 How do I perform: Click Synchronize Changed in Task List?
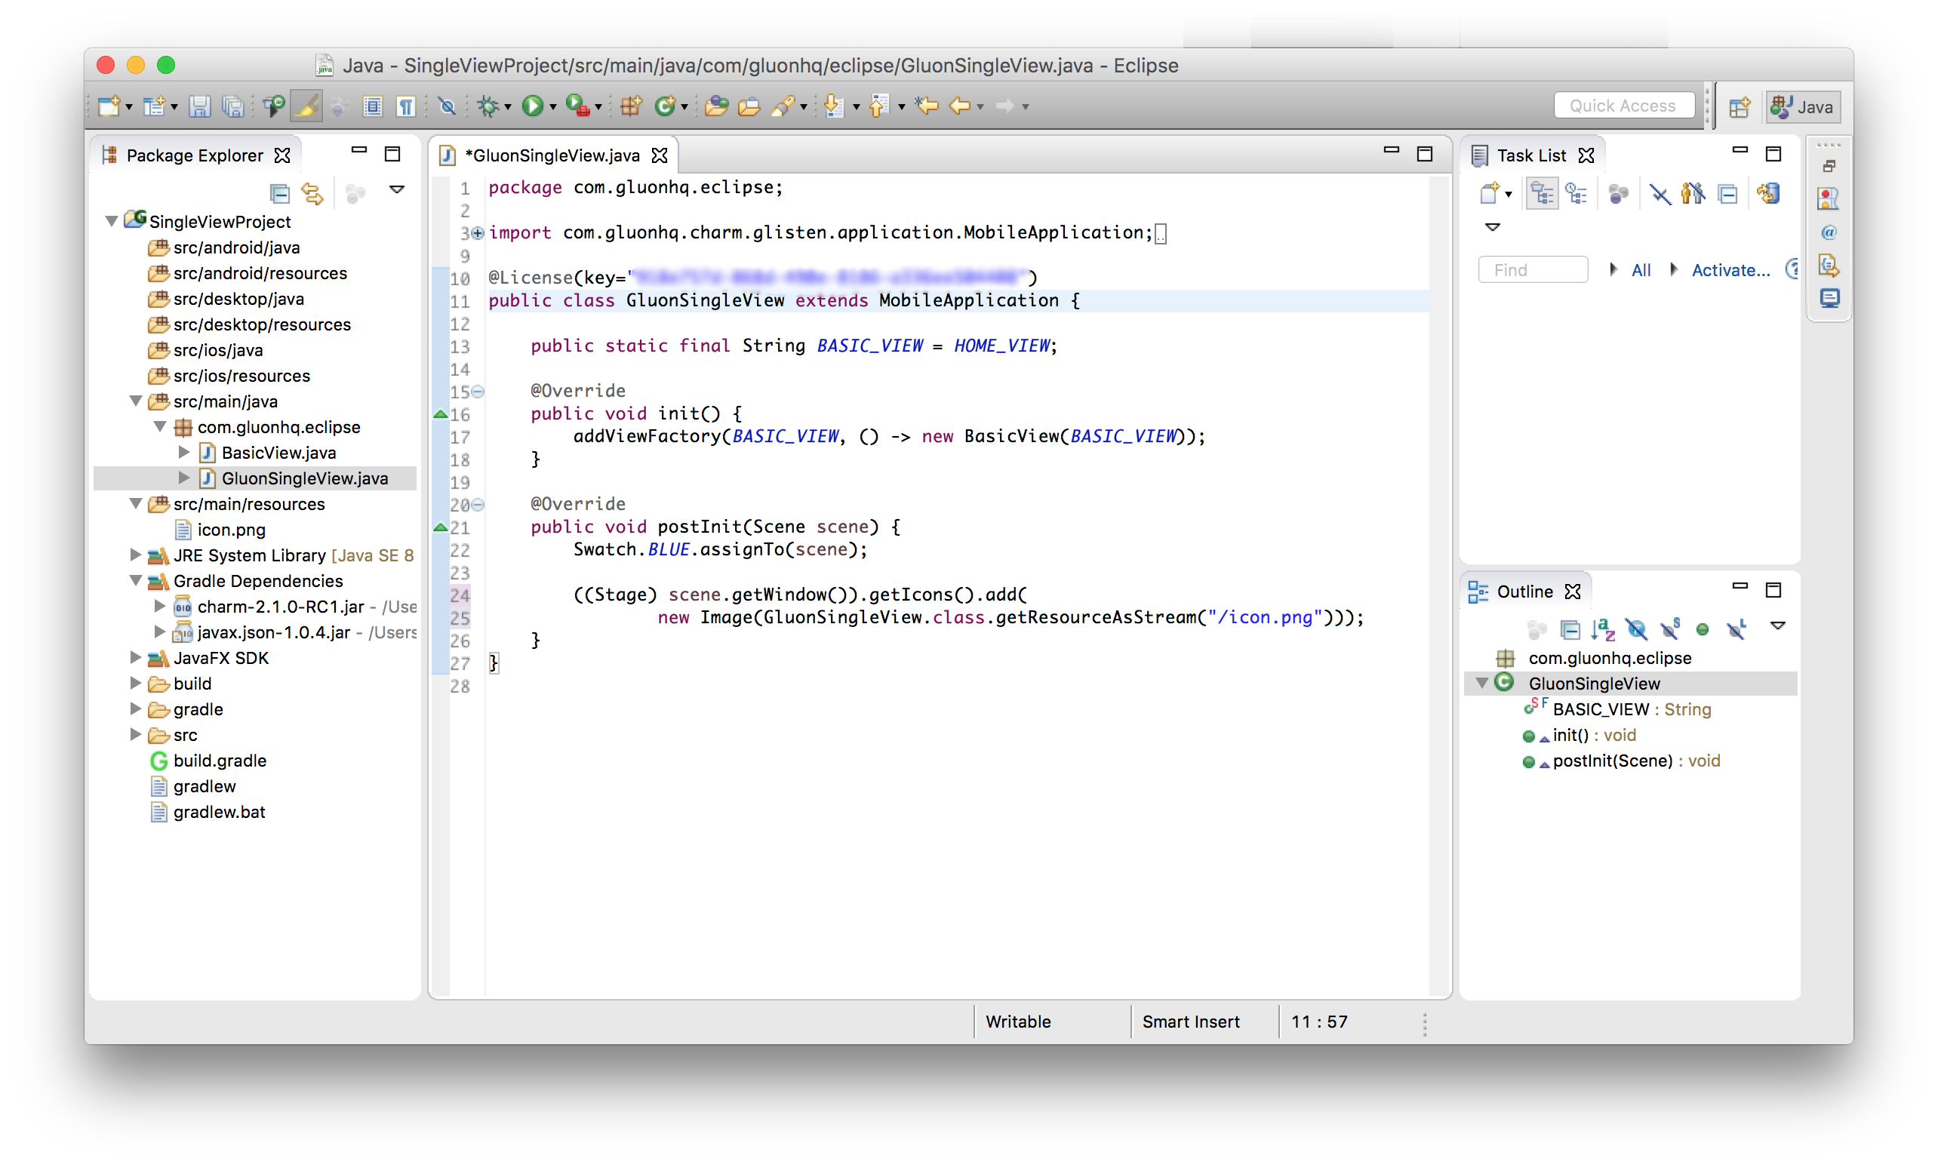pos(1767,193)
